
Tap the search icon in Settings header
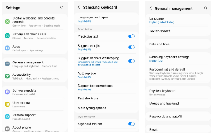tap(62, 8)
